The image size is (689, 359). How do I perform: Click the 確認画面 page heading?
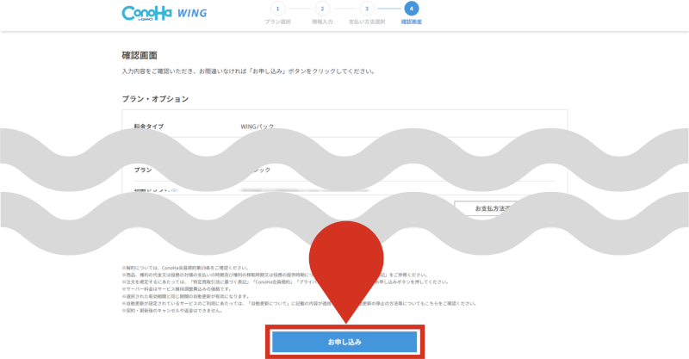coord(142,54)
